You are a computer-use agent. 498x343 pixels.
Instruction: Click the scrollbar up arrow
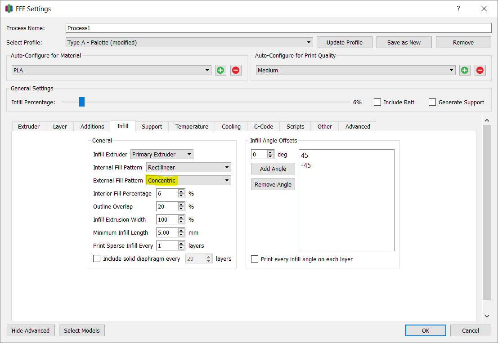487,120
